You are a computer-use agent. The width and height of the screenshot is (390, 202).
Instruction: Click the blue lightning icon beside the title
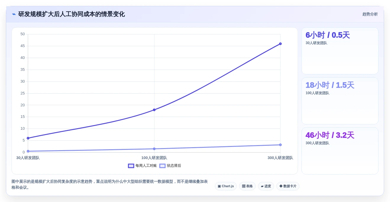14,14
